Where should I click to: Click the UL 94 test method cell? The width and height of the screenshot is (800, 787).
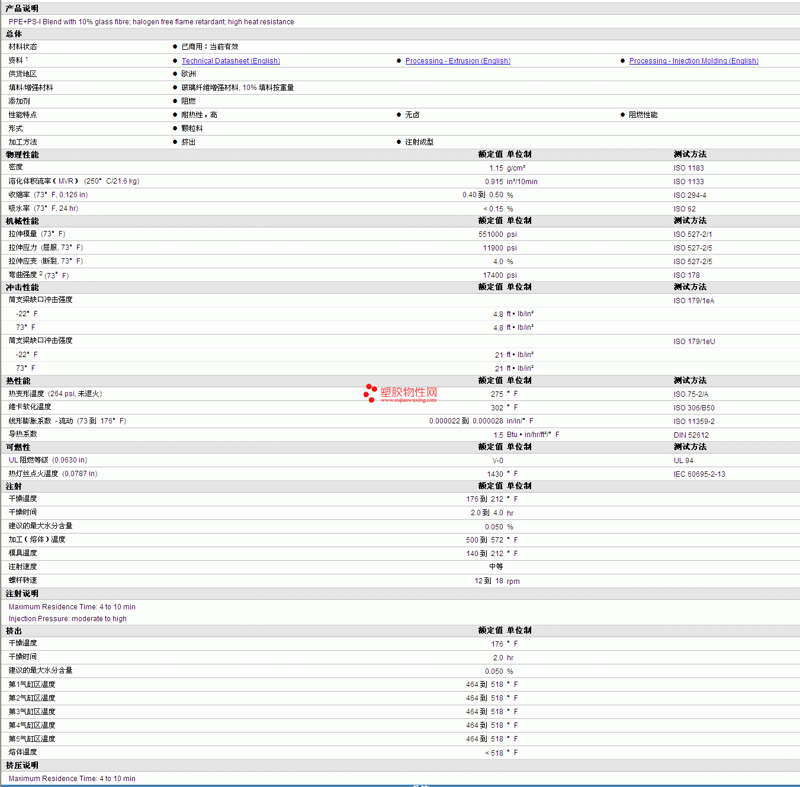(683, 461)
